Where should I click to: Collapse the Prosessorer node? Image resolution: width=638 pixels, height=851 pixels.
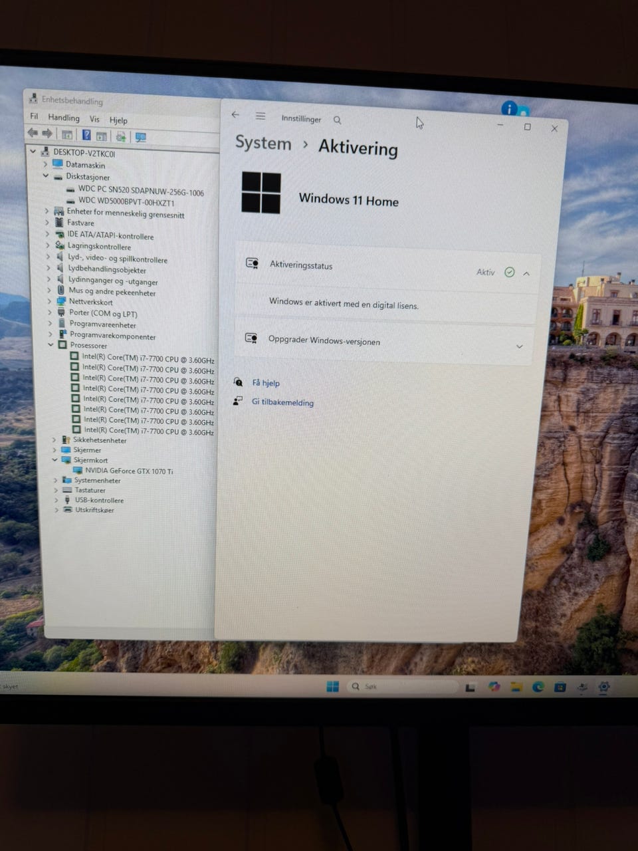(51, 345)
